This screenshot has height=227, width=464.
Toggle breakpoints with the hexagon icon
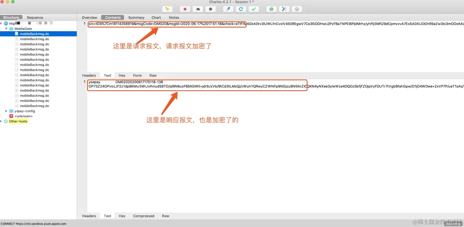pyautogui.click(x=210, y=9)
